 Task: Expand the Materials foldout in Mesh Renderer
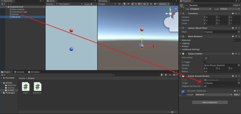181,40
